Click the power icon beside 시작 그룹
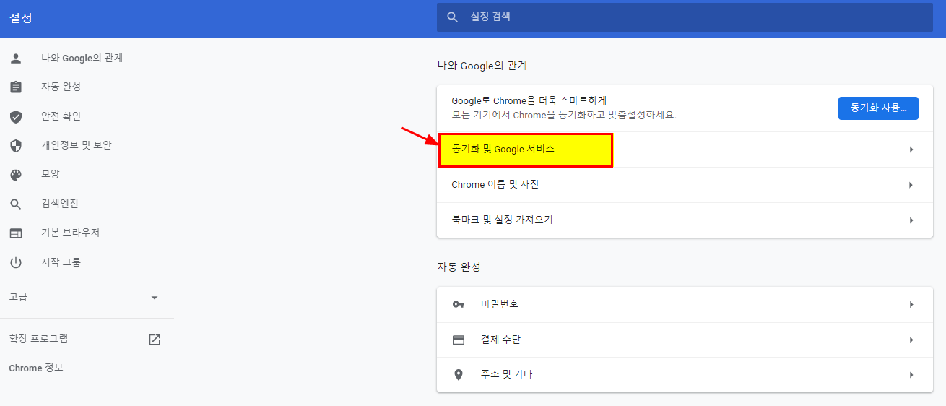946x406 pixels. pos(16,262)
